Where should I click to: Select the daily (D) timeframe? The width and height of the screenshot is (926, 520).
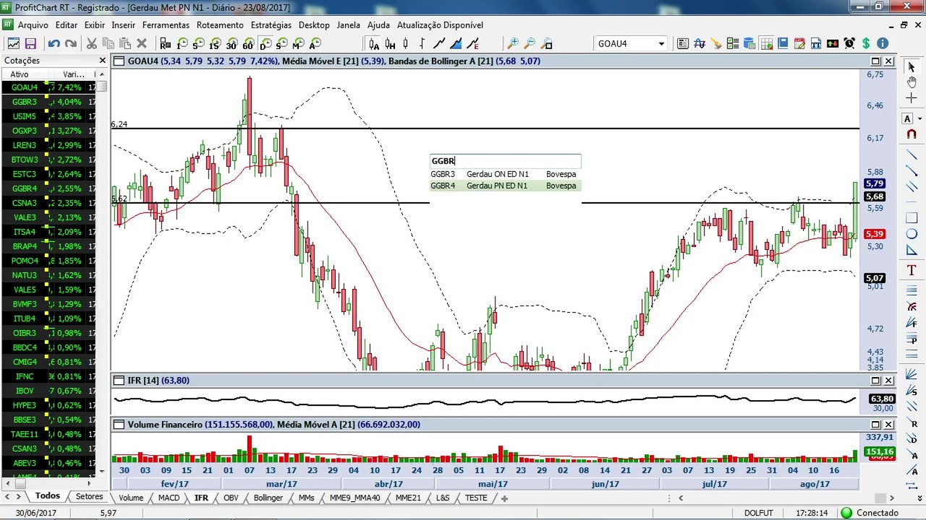[x=266, y=43]
